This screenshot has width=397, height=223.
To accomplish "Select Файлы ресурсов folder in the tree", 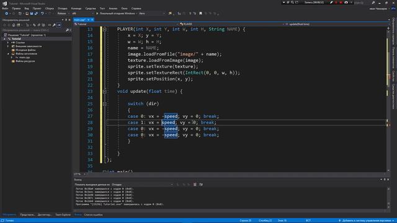I will pyautogui.click(x=25, y=61).
